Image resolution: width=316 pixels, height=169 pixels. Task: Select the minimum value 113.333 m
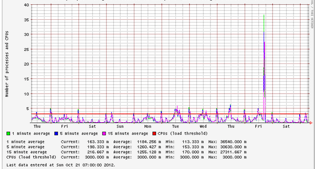point(193,142)
